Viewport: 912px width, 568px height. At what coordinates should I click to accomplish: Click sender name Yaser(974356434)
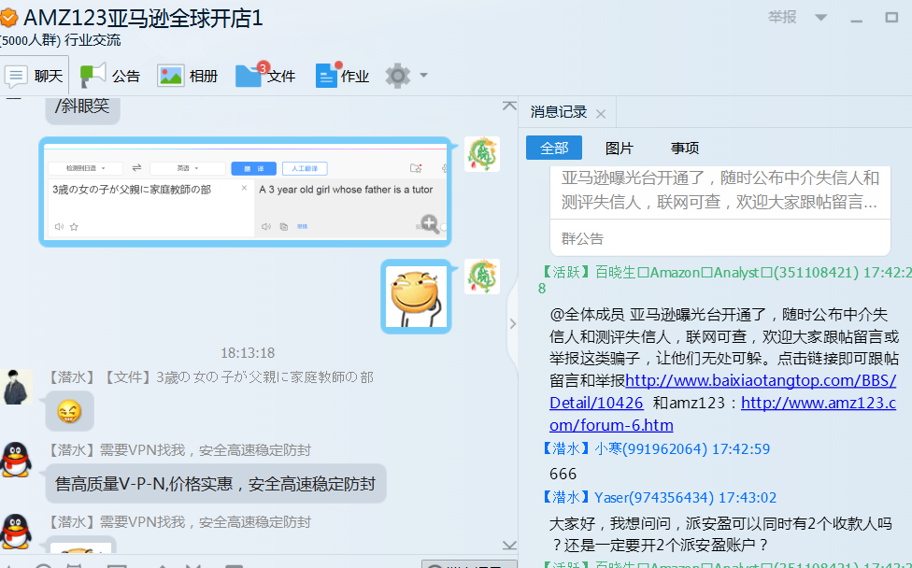tap(654, 498)
